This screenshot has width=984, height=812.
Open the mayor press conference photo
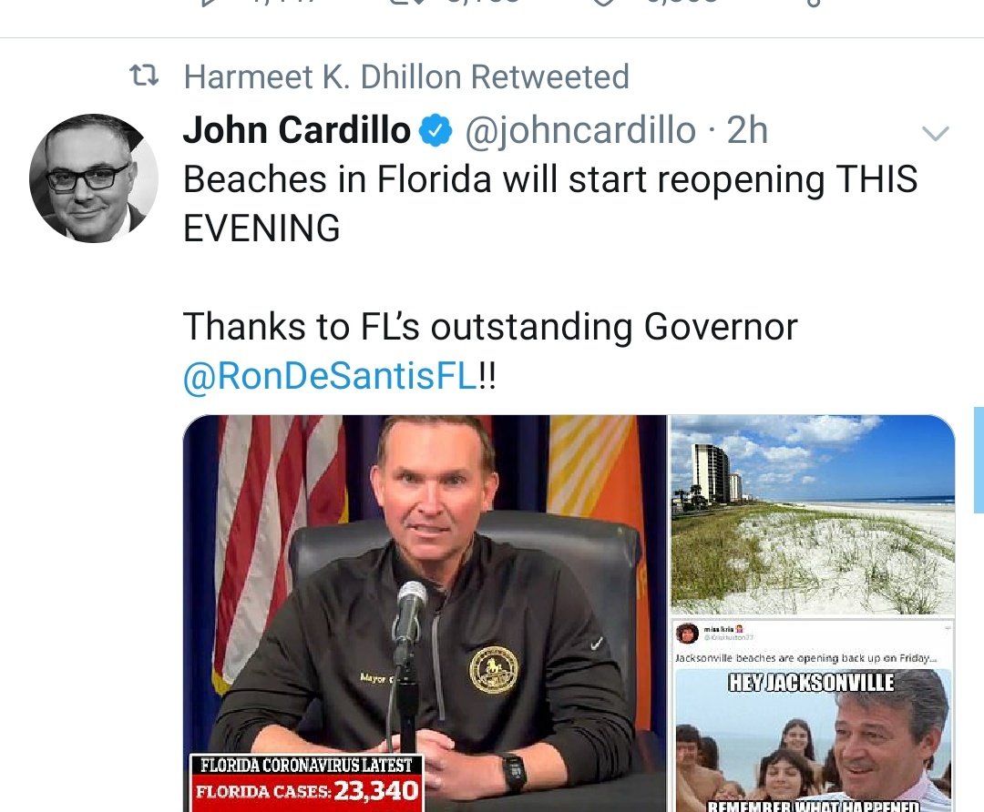point(425,614)
